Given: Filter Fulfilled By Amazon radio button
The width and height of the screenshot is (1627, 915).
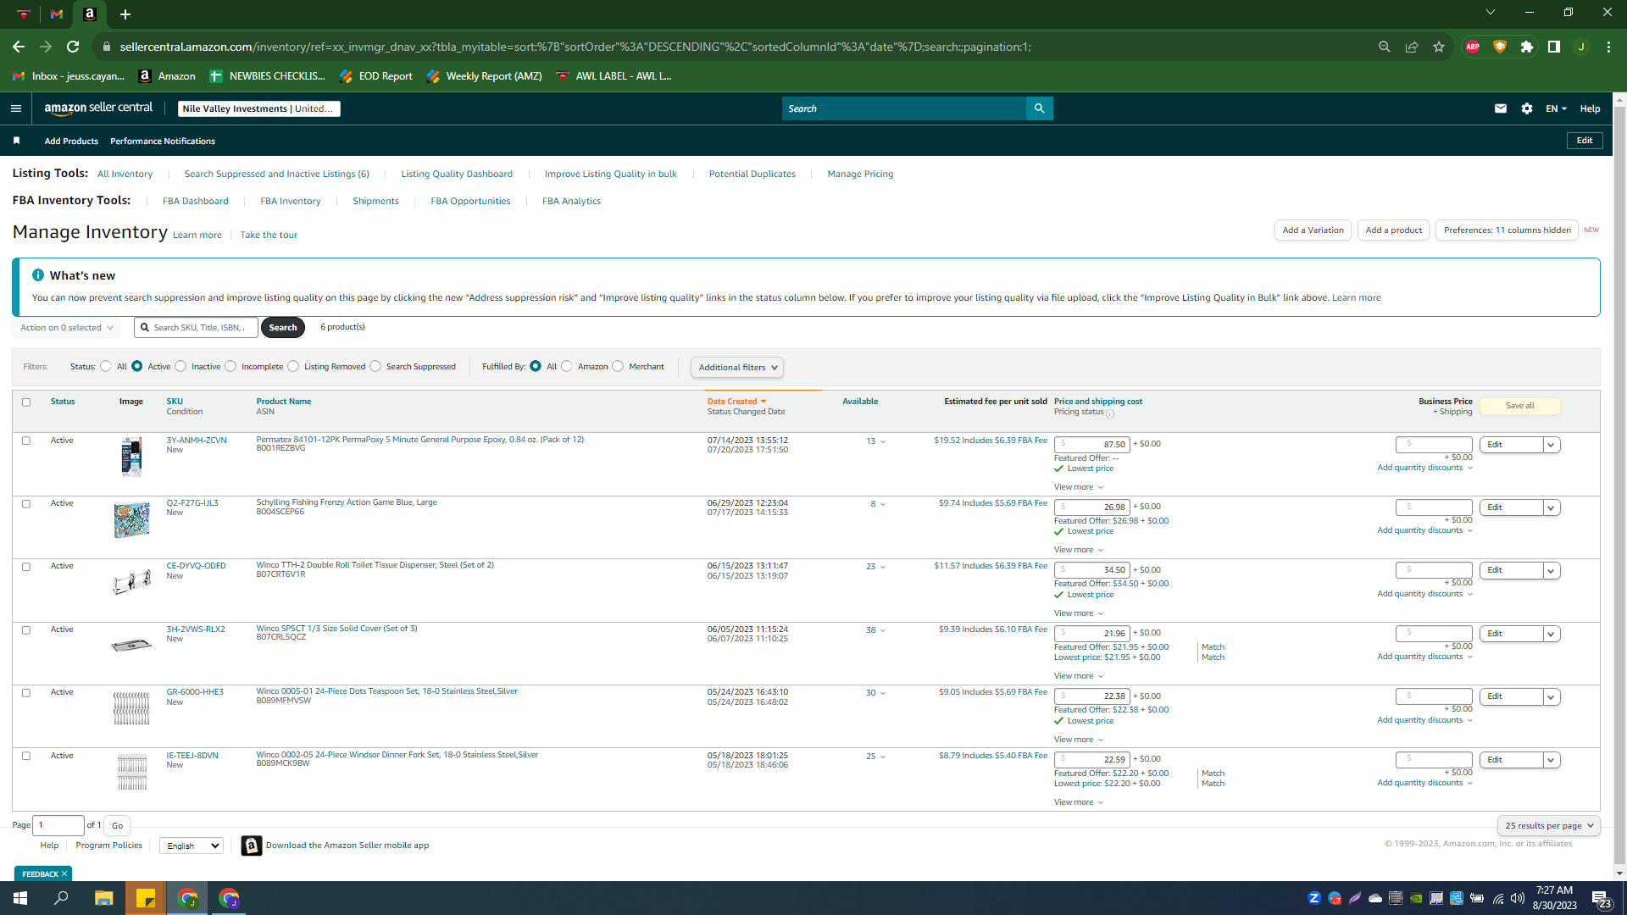Looking at the screenshot, I should point(567,367).
